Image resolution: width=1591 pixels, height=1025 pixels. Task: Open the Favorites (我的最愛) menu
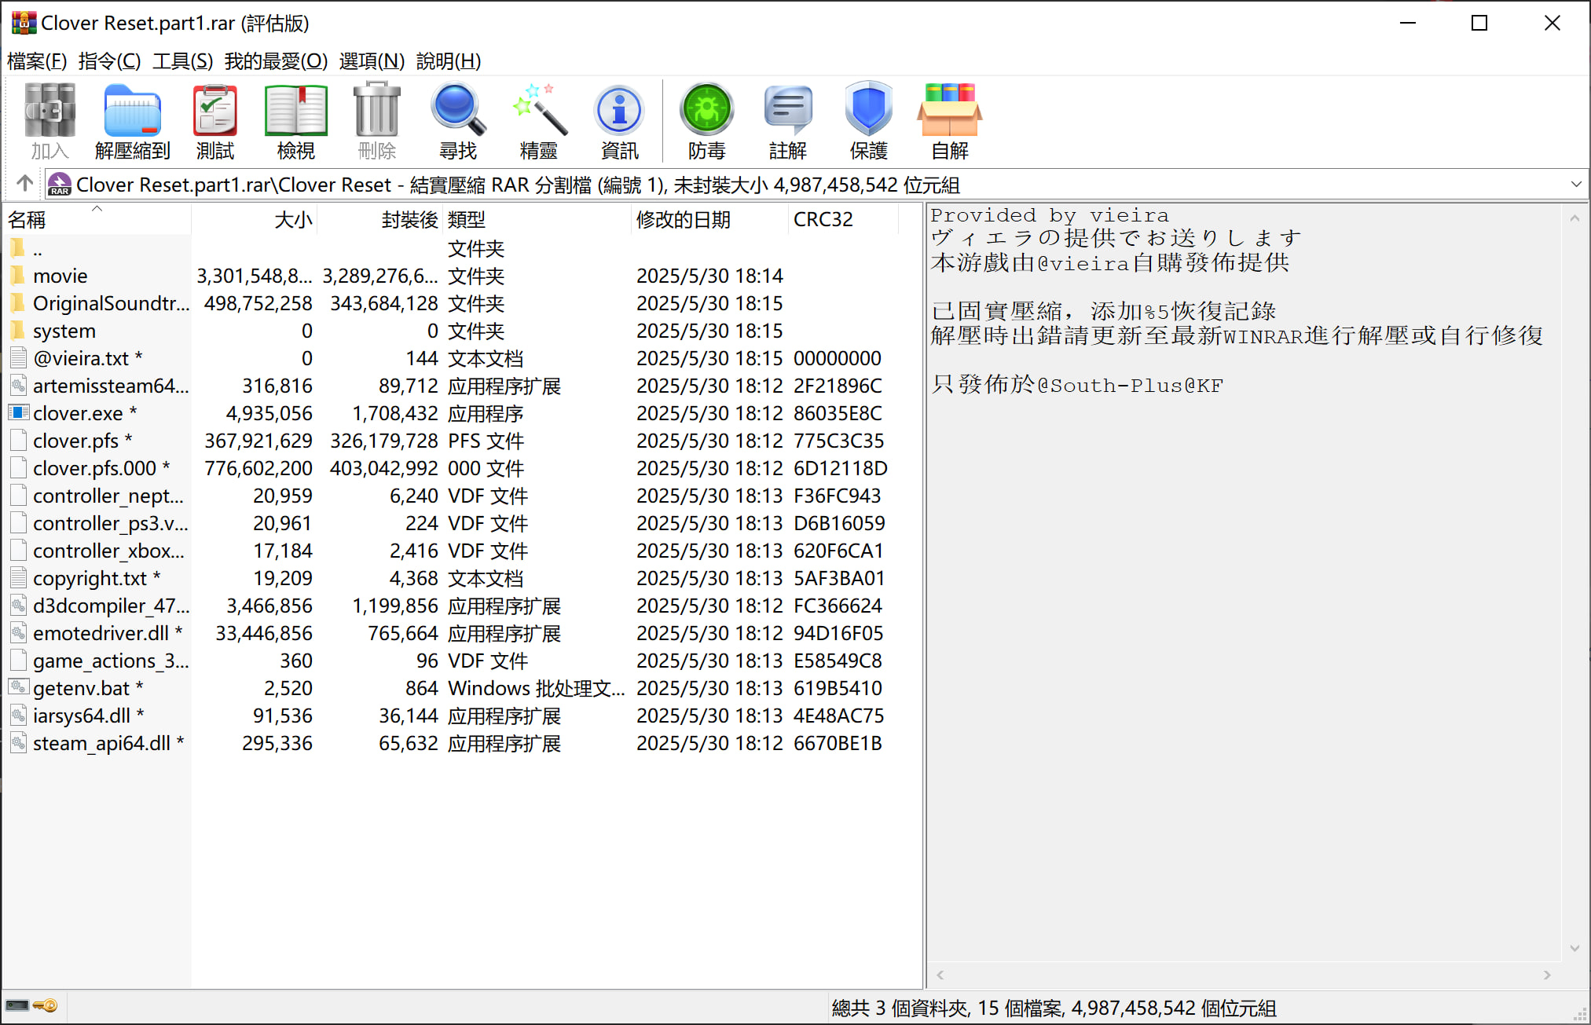(275, 60)
